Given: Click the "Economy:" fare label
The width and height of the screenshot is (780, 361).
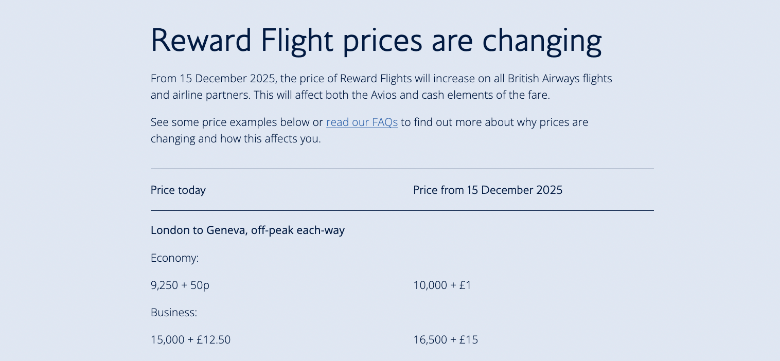Looking at the screenshot, I should coord(174,258).
